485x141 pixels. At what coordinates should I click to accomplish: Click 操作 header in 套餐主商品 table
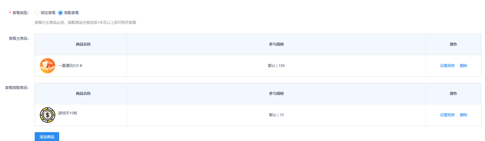[x=453, y=44]
